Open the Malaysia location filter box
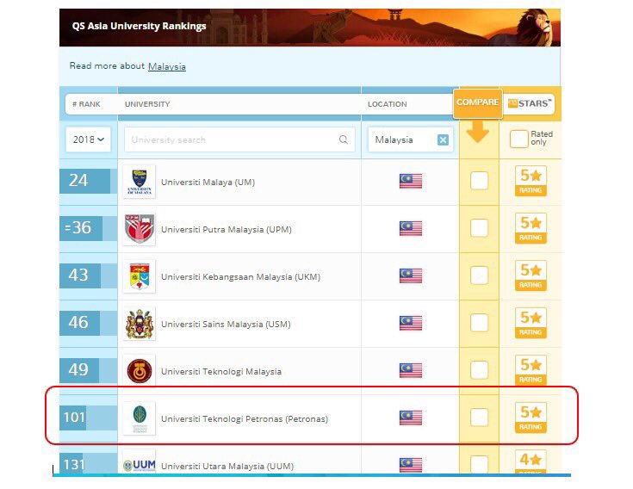The height and width of the screenshot is (489, 633). click(410, 139)
